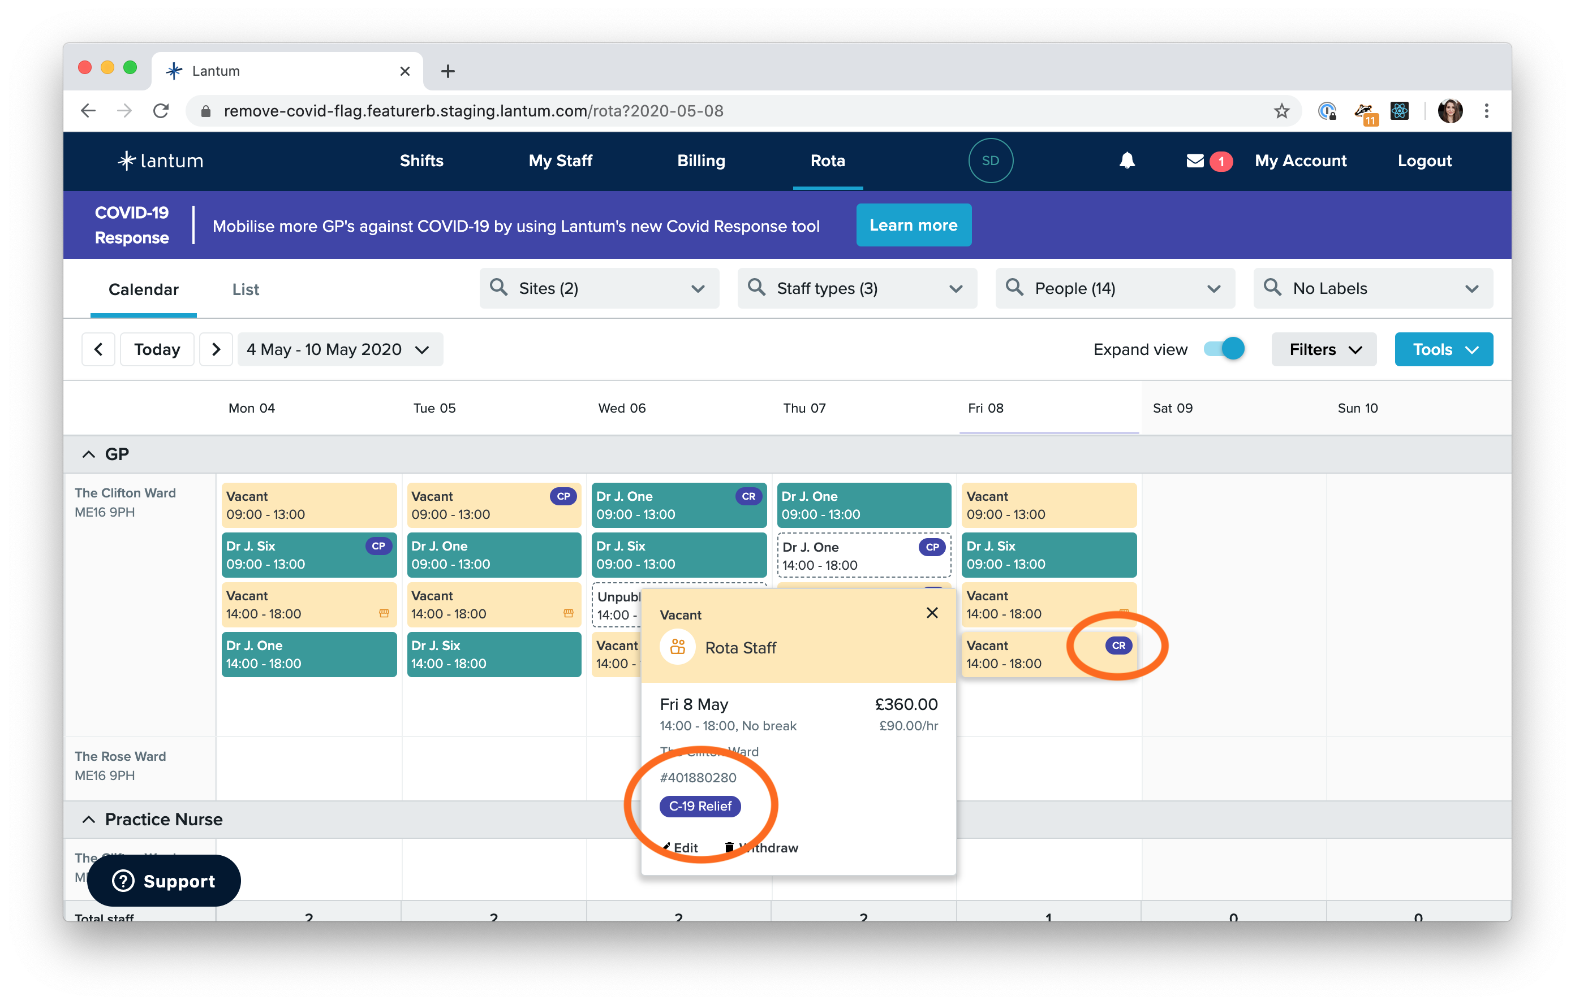This screenshot has width=1575, height=1005.
Task: Open the Rota menu item
Action: pos(828,161)
